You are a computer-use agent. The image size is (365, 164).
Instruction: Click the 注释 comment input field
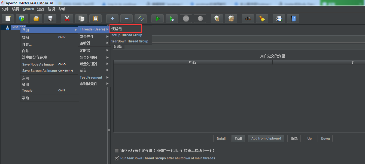[x=245, y=47]
